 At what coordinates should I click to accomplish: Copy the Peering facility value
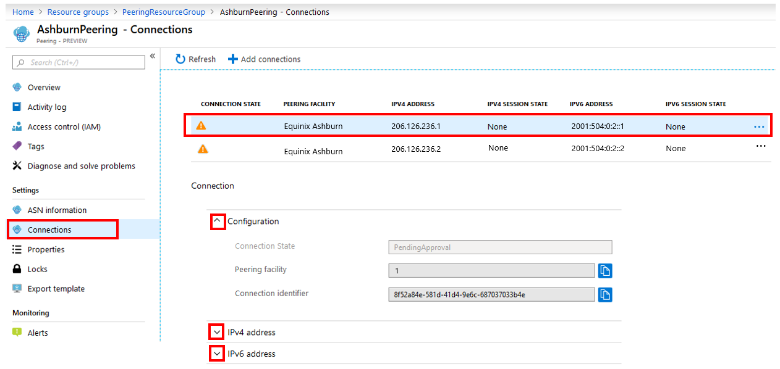point(605,270)
